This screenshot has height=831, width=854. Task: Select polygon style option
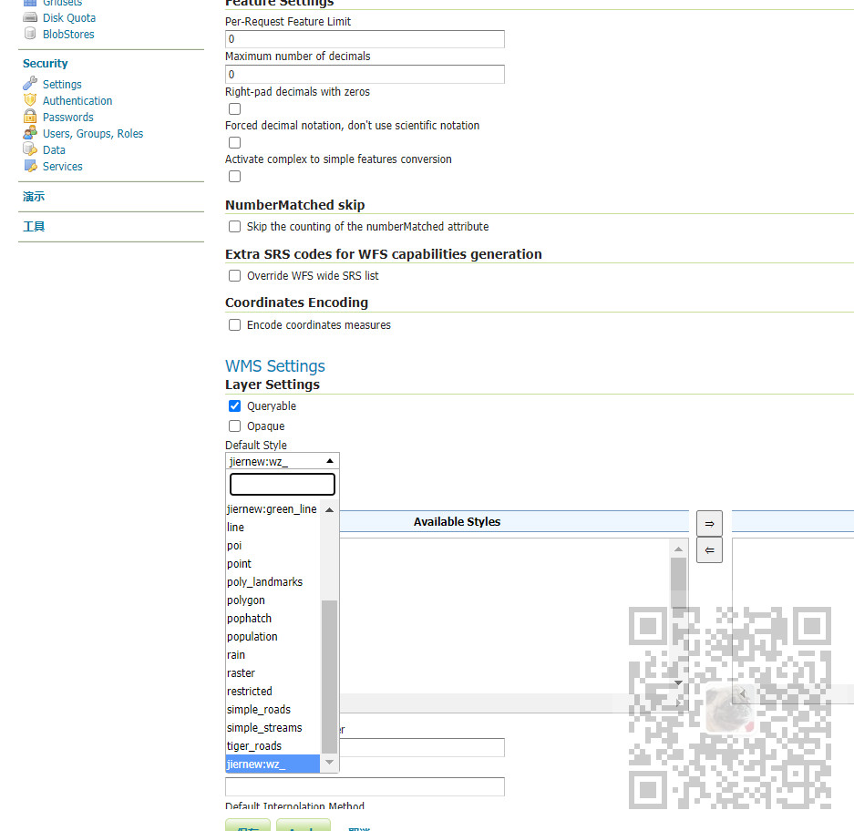pos(273,600)
